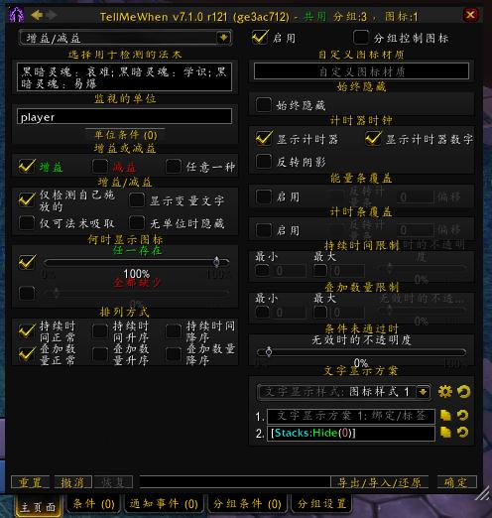The image size is (492, 518).
Task: Open the 导出/导入/还原 menu
Action: pyautogui.click(x=380, y=482)
